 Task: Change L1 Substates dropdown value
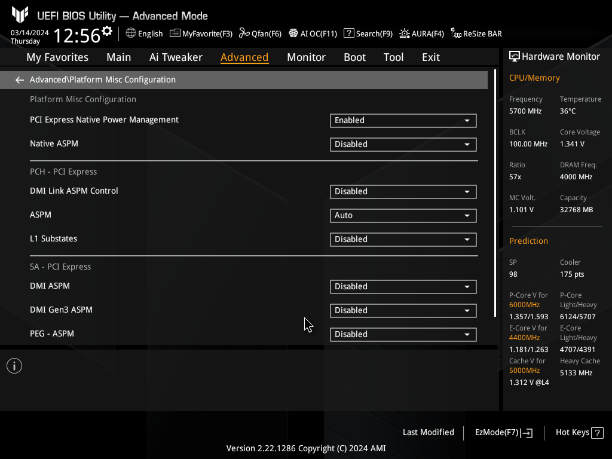tap(403, 239)
